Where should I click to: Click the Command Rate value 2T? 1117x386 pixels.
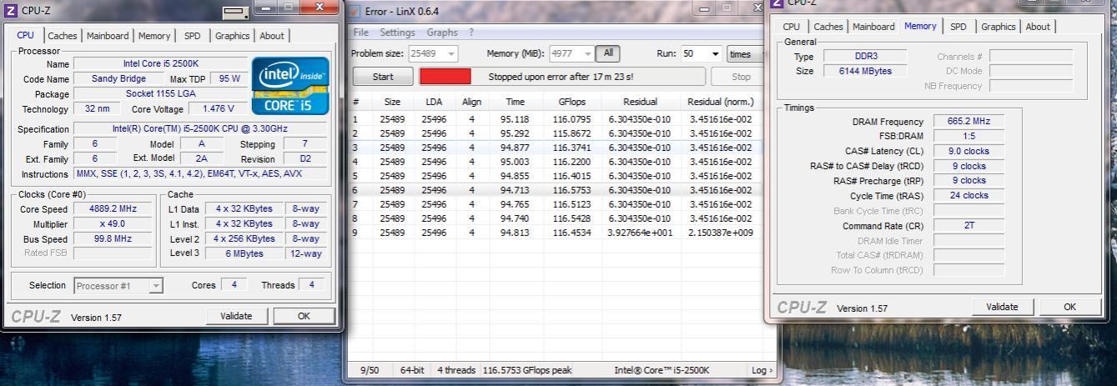click(x=968, y=225)
